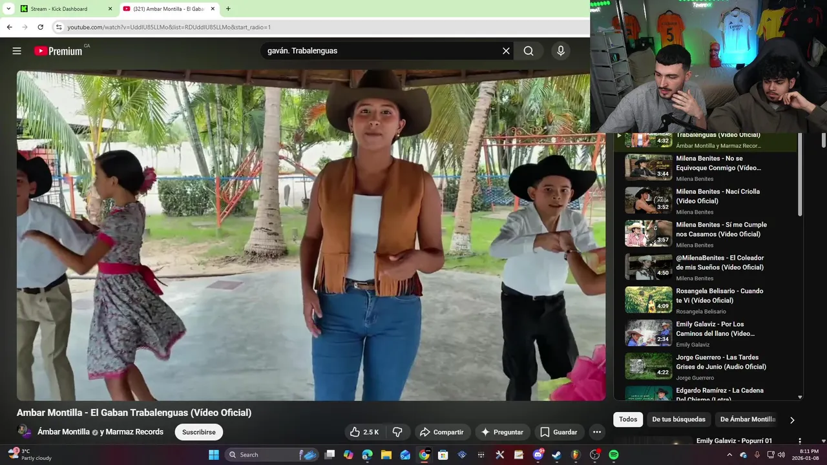Viewport: 827px width, 465px height.
Task: Clear the search box with the X
Action: tap(506, 51)
